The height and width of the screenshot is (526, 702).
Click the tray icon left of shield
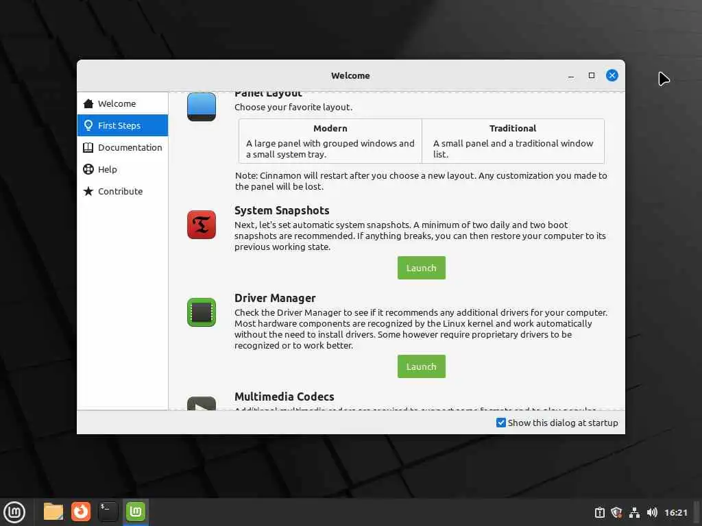tap(599, 512)
